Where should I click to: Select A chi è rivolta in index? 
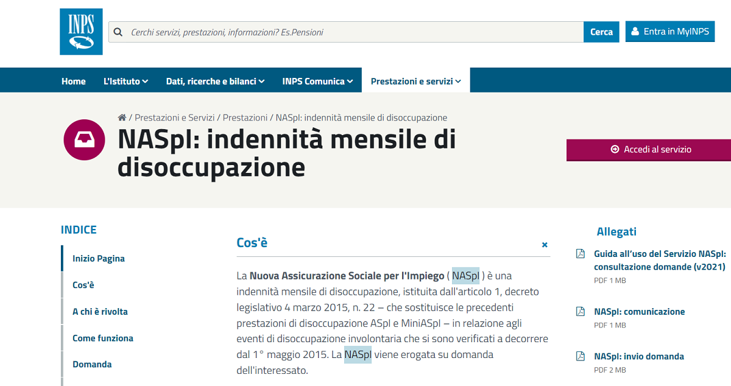[100, 312]
